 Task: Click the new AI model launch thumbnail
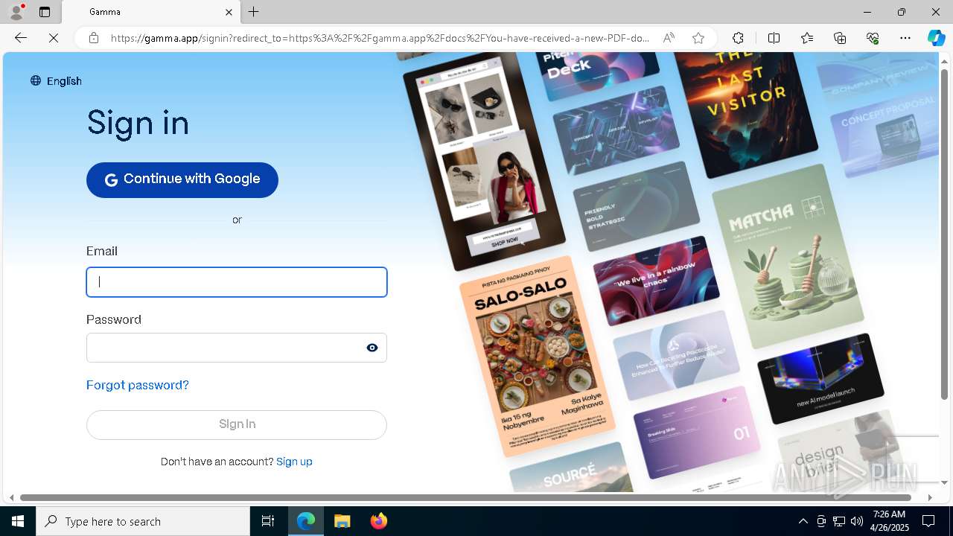pos(820,378)
